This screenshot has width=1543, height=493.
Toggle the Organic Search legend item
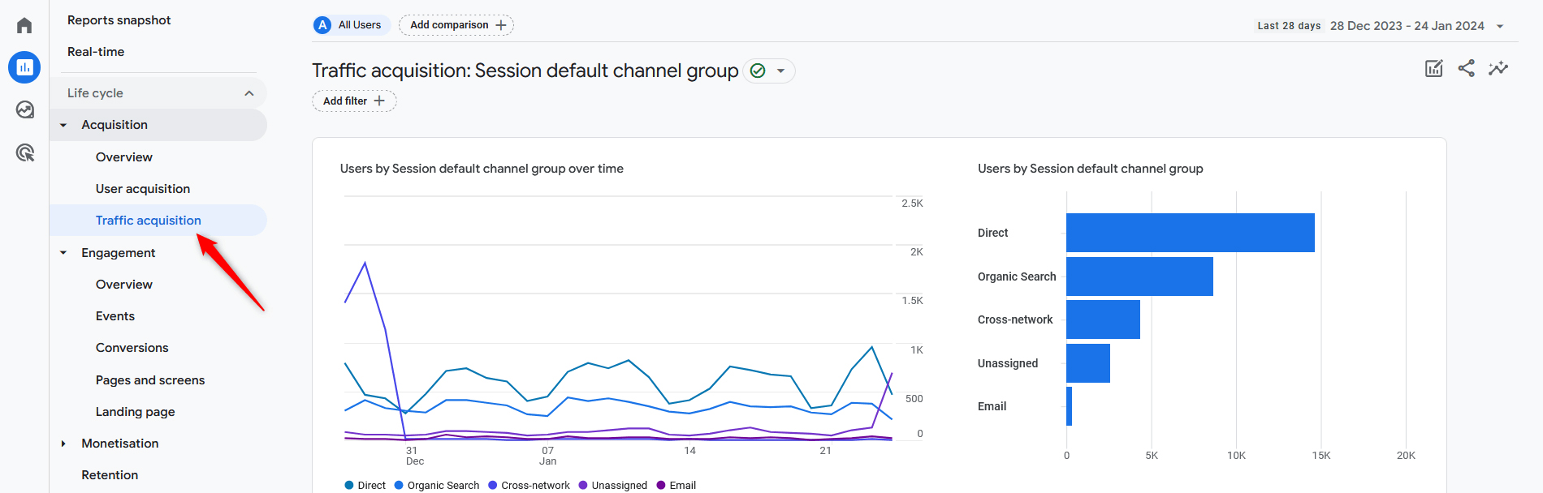coord(437,485)
